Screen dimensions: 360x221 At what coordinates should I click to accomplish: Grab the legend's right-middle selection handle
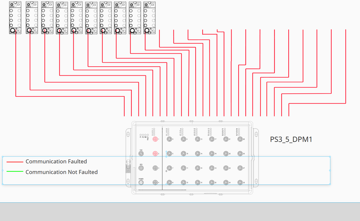pyautogui.click(x=330, y=170)
